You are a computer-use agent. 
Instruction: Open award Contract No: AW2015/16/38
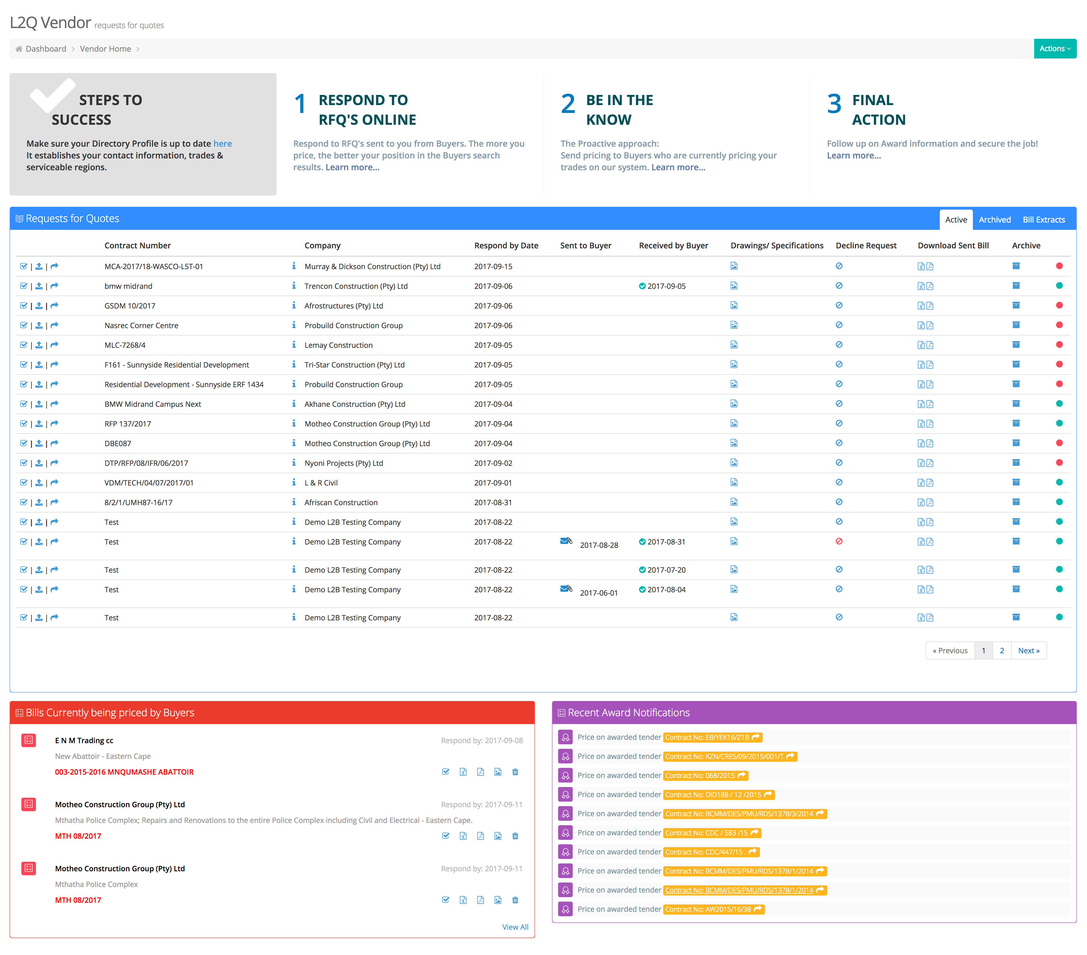click(x=714, y=909)
